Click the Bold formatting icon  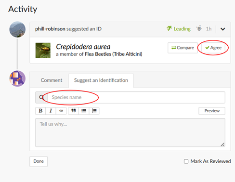tap(40, 111)
